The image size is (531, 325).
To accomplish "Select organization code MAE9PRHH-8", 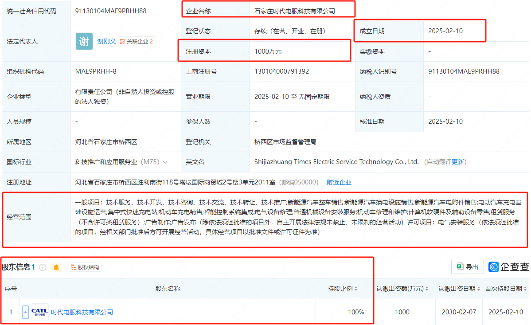I will coord(96,71).
